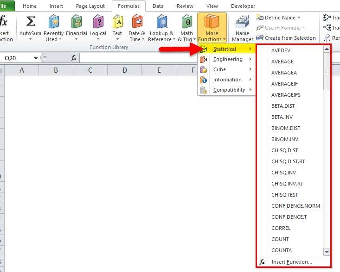This screenshot has width=340, height=272.
Task: Switch to the Review tab
Action: tap(185, 6)
